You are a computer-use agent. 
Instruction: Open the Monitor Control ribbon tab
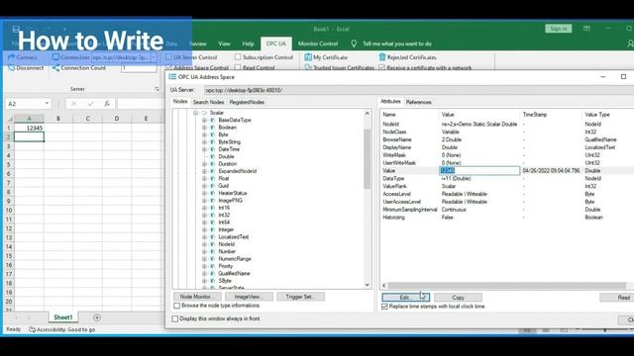tap(318, 44)
